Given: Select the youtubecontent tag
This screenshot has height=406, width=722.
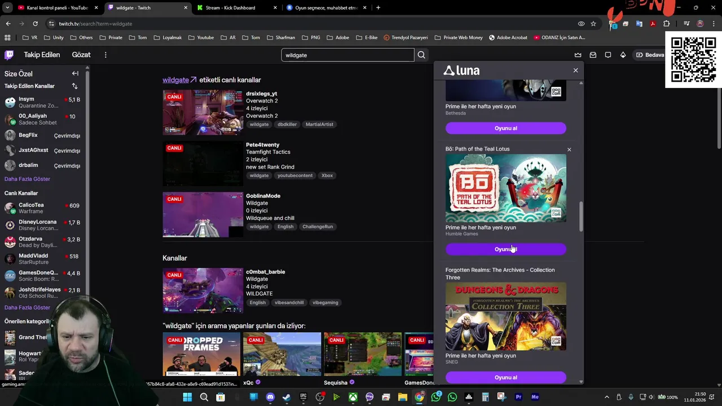Looking at the screenshot, I should (x=295, y=175).
